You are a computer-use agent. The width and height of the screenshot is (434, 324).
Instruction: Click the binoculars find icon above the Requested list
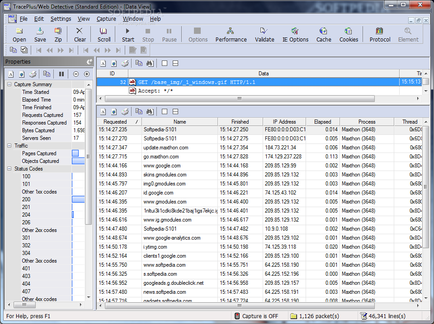click(150, 111)
